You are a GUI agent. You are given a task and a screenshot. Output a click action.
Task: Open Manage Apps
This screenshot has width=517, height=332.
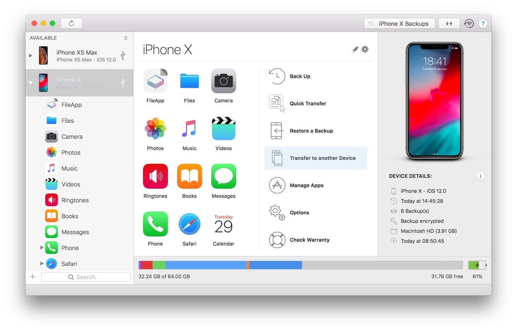pyautogui.click(x=296, y=186)
